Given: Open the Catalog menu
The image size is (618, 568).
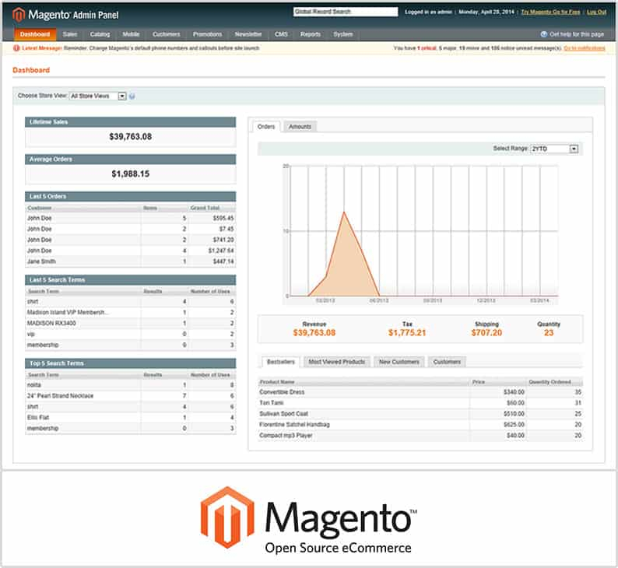Looking at the screenshot, I should (100, 34).
